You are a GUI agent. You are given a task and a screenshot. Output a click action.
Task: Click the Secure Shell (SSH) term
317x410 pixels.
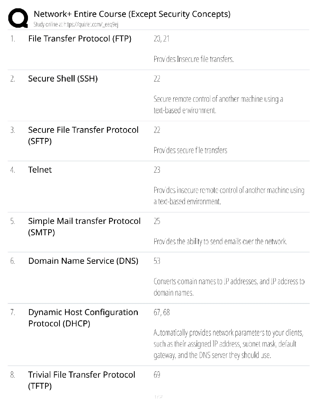pyautogui.click(x=63, y=78)
